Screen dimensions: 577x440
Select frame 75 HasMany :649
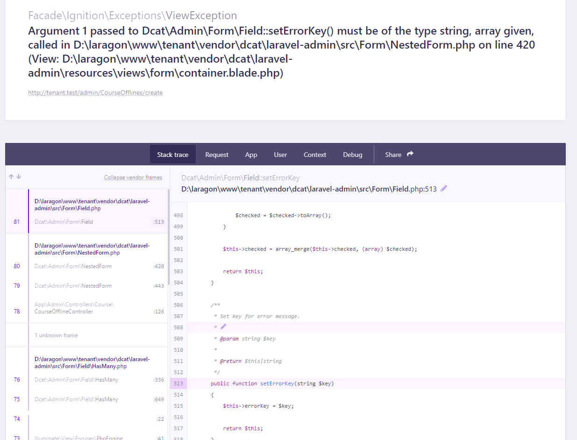click(86, 399)
